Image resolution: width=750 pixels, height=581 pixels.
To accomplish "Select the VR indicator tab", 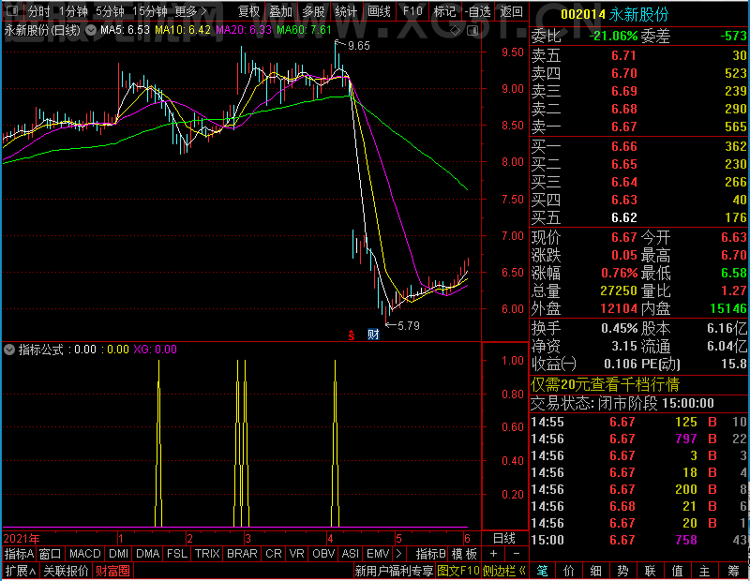I will pyautogui.click(x=296, y=554).
